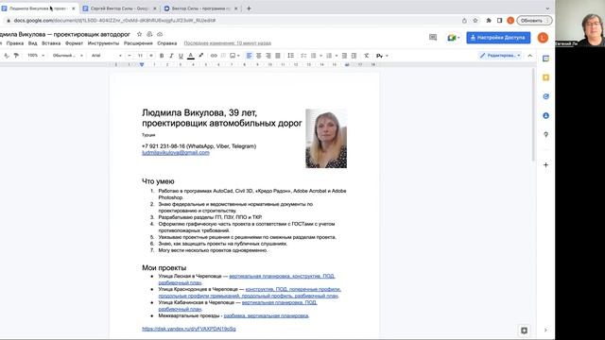The width and height of the screenshot is (605, 340).
Task: Get add-ons with side panel plus icon
Action: [545, 165]
